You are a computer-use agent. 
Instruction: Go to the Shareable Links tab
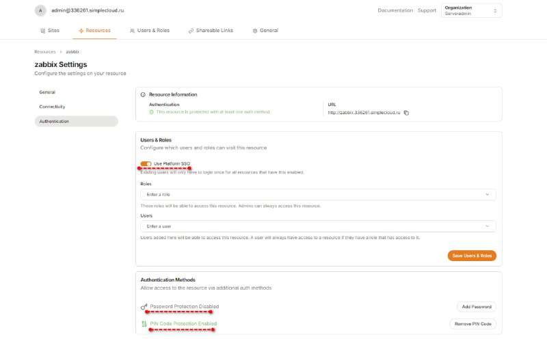click(211, 31)
